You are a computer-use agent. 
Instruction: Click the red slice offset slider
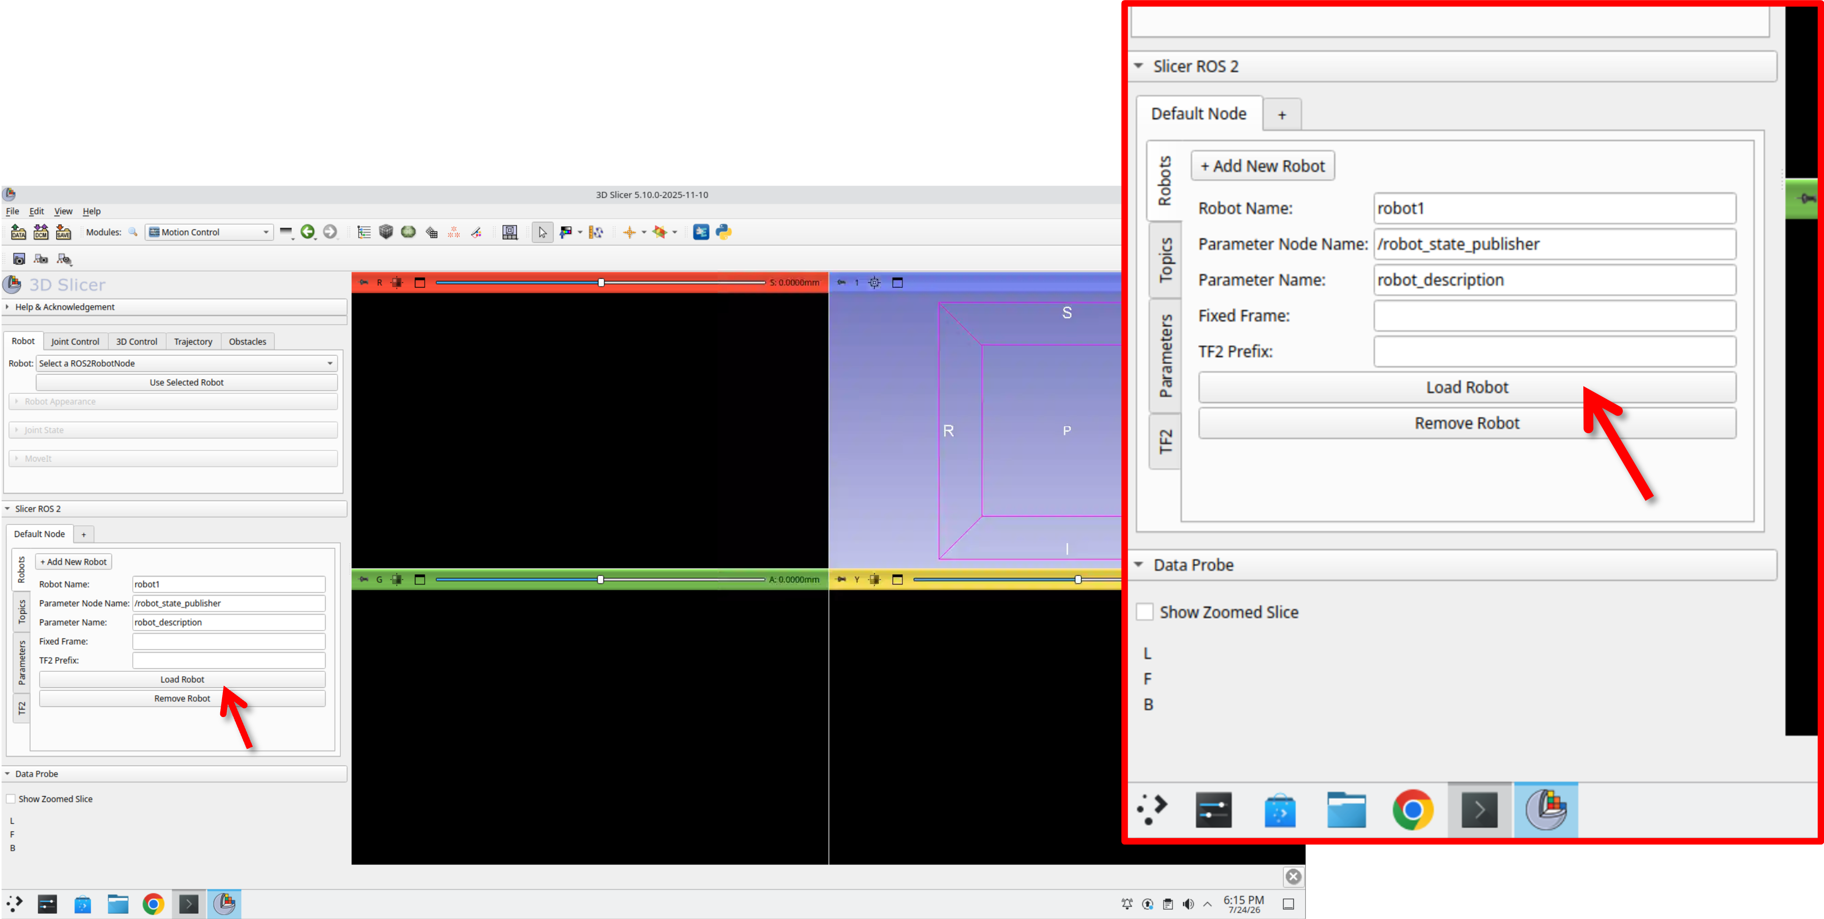[601, 282]
